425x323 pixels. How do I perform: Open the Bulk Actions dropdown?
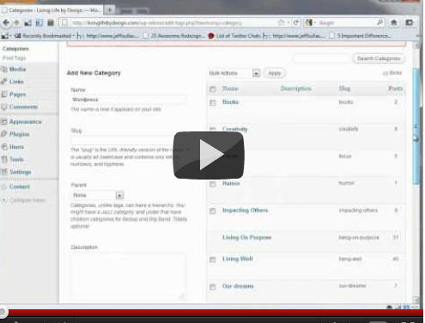(x=234, y=73)
